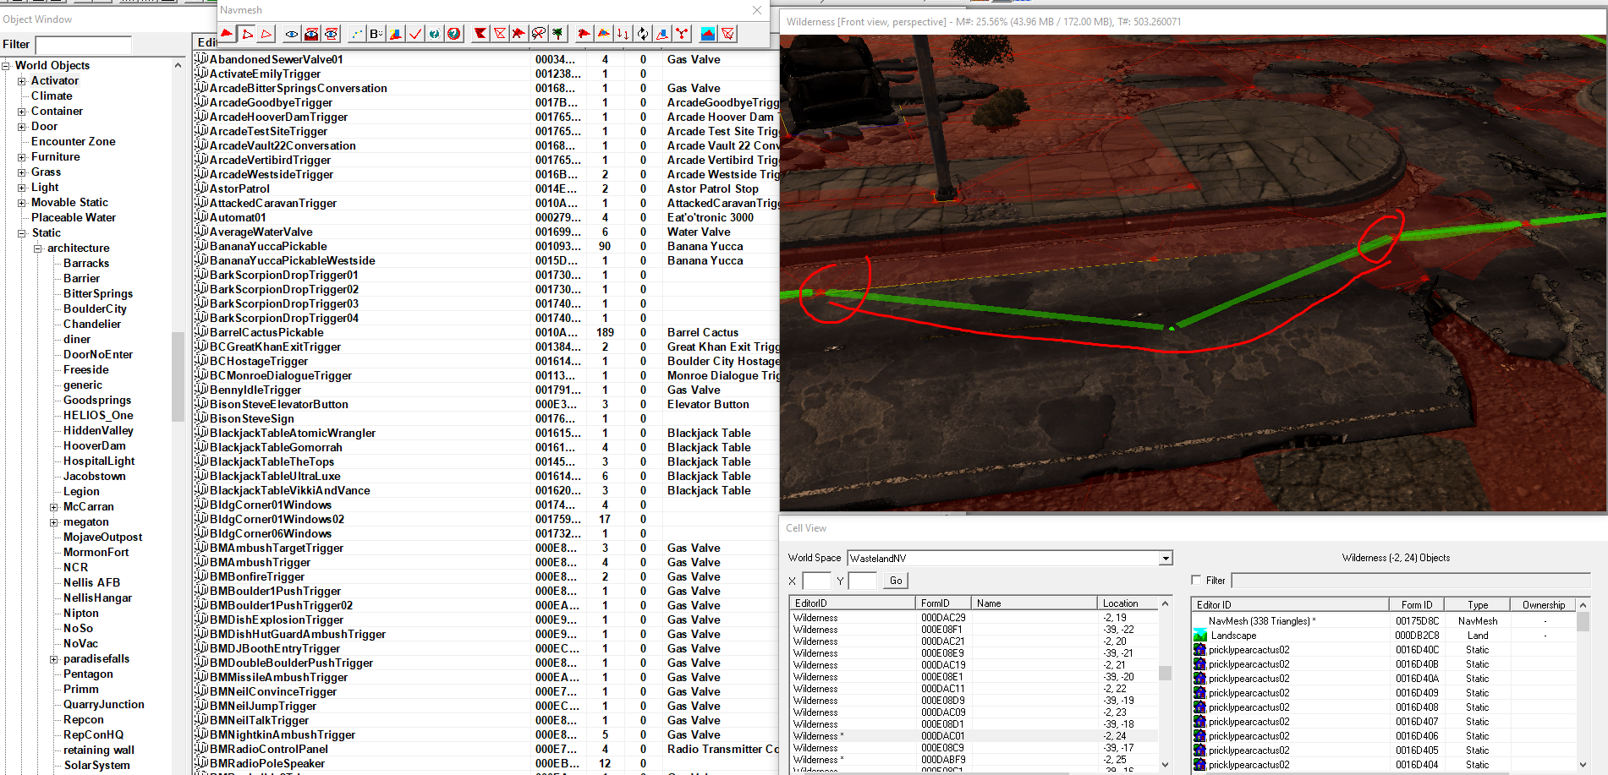Collapse the Static tree node
The image size is (1608, 775).
click(22, 233)
